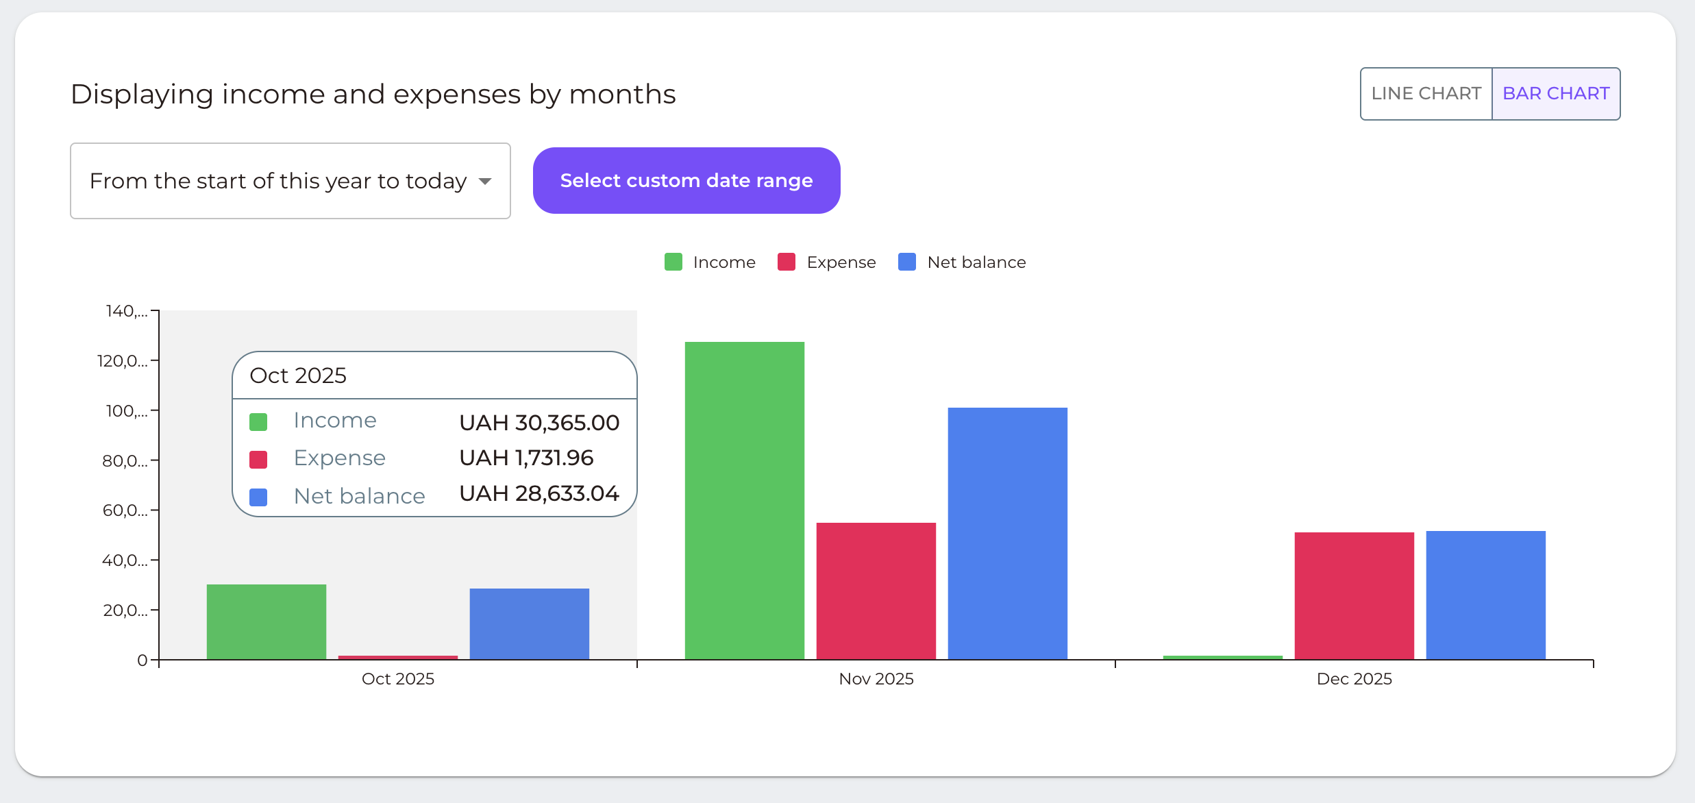Toggle the Income series via its legend entry
Viewport: 1695px width, 803px height.
[x=709, y=262]
